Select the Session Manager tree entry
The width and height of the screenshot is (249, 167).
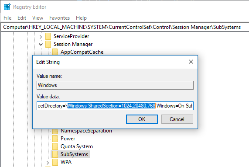point(73,44)
